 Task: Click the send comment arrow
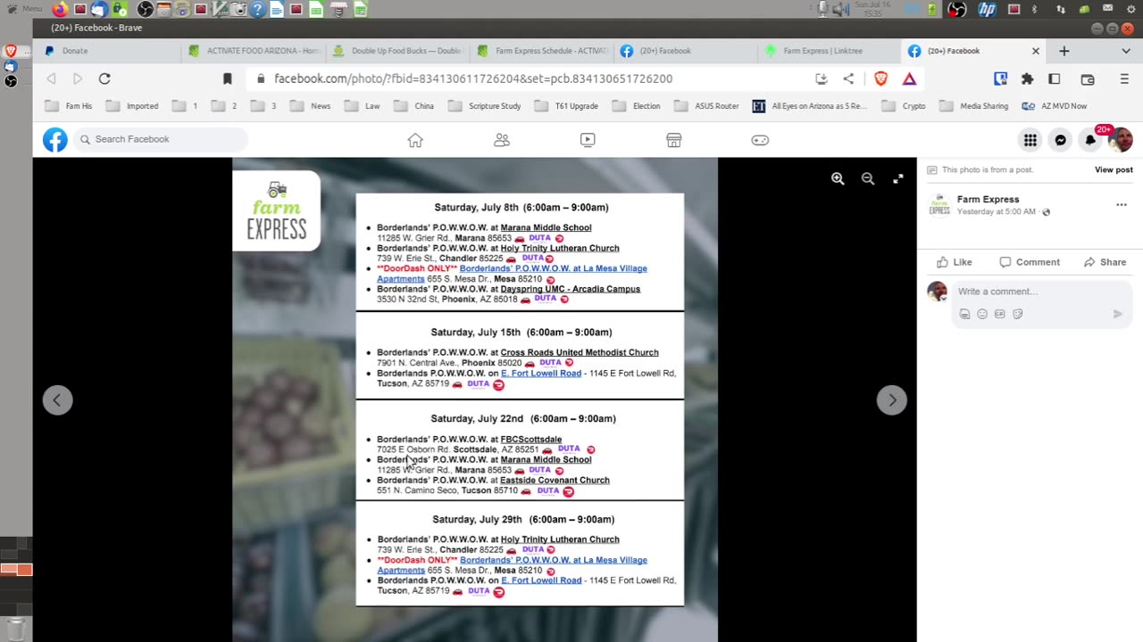click(1117, 314)
